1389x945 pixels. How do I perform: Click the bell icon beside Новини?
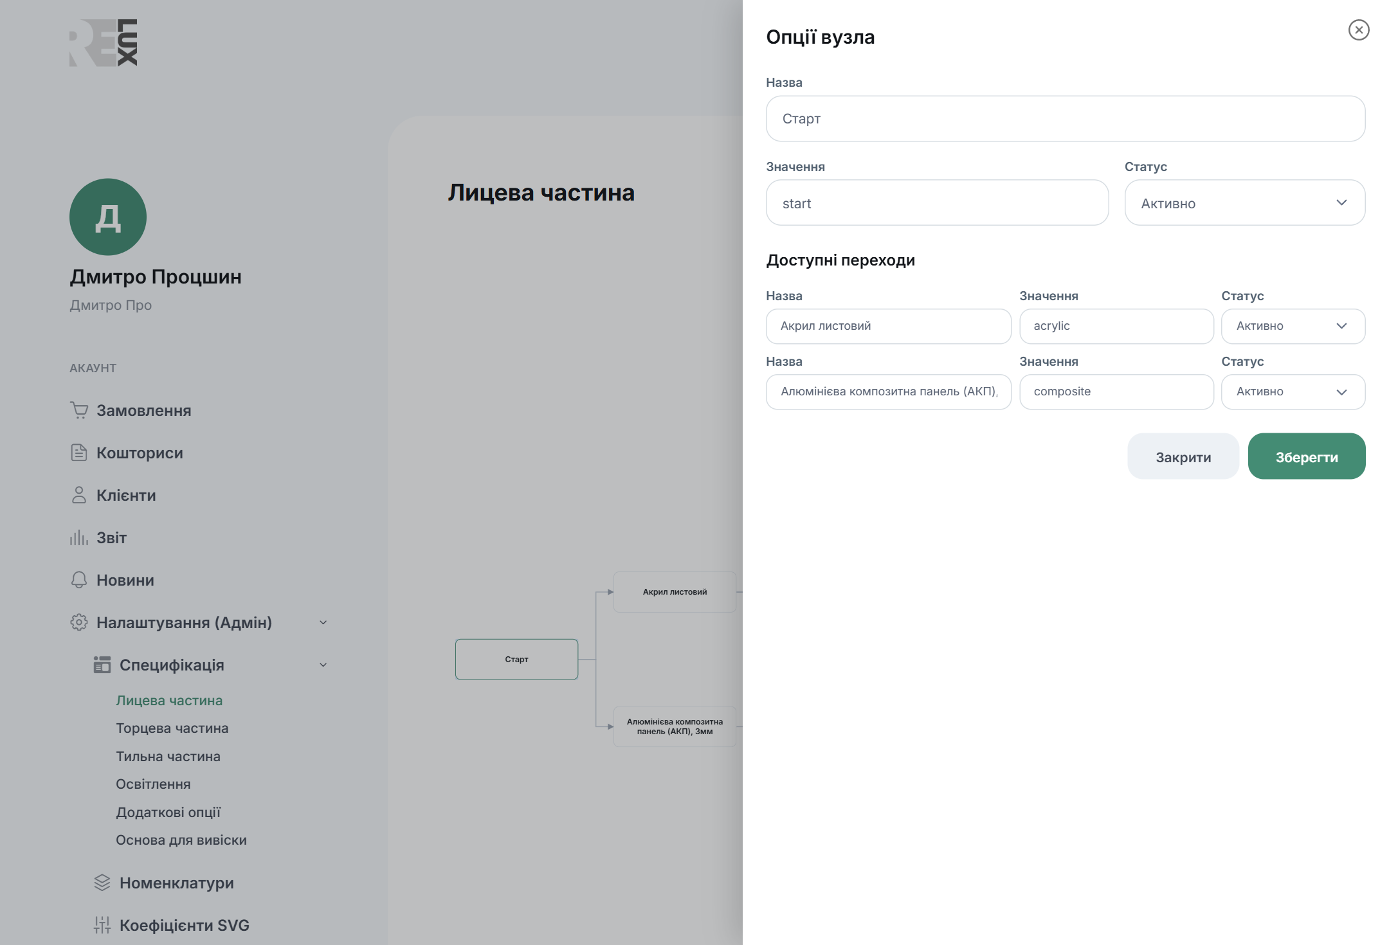tap(79, 580)
